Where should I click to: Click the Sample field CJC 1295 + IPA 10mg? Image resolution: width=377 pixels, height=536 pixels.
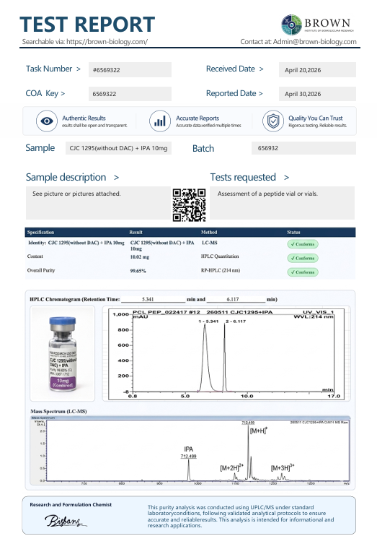(x=118, y=148)
